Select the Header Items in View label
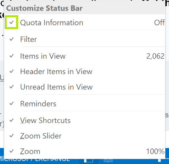Screen dimensions: 169x164 56,71
